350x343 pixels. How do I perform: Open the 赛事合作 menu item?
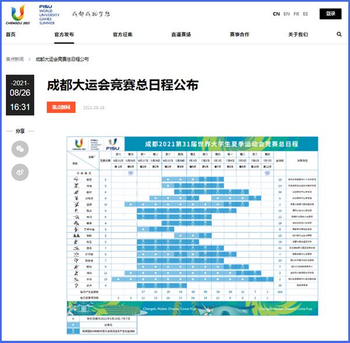[x=239, y=35]
